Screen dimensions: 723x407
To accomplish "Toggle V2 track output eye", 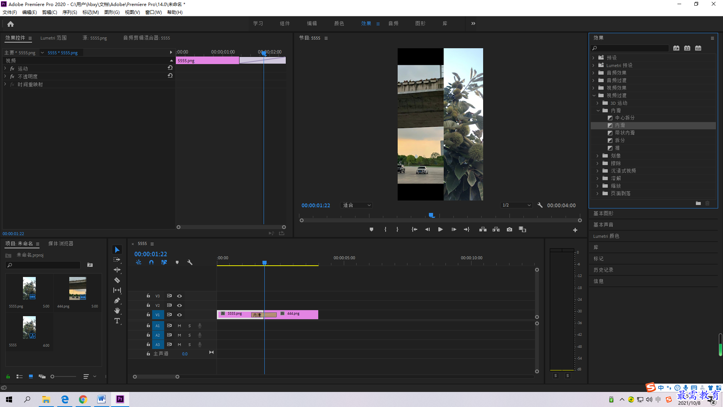I will point(180,305).
